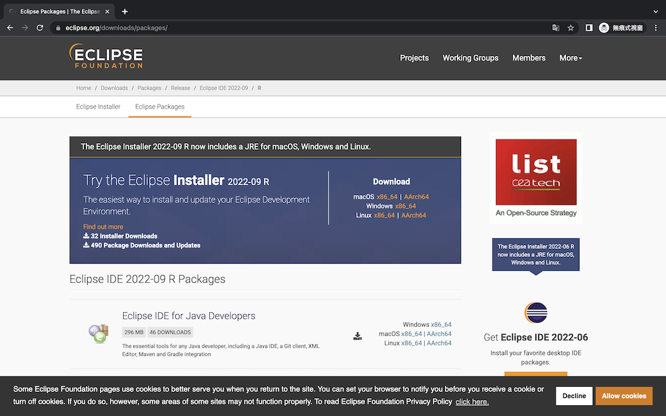
Task: Click the Downloads breadcrumb link
Action: click(x=115, y=88)
